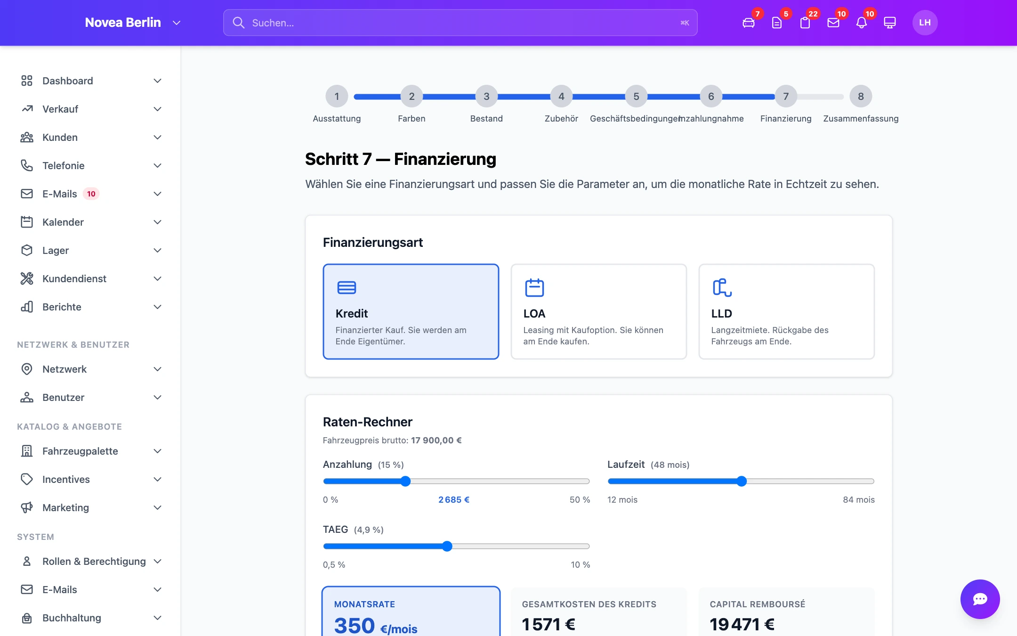Click the Lager box icon

pos(27,250)
